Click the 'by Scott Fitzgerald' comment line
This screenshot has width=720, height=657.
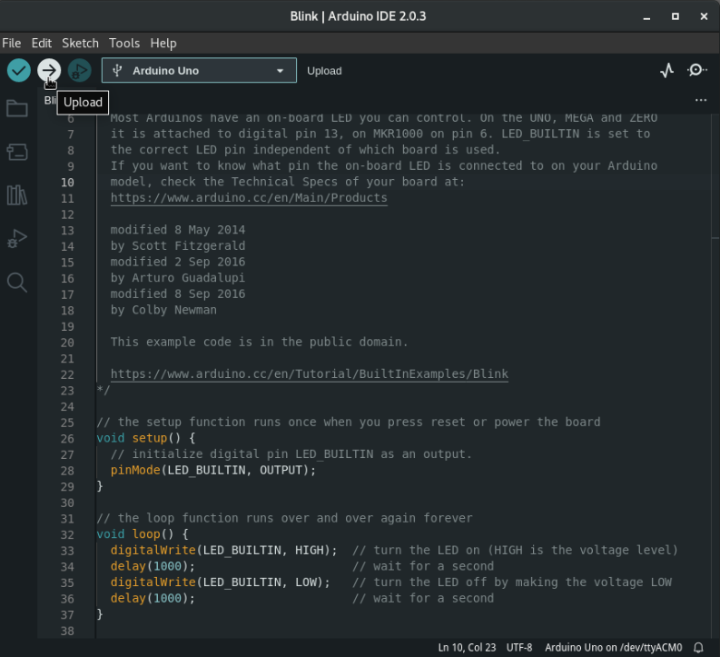click(x=178, y=245)
